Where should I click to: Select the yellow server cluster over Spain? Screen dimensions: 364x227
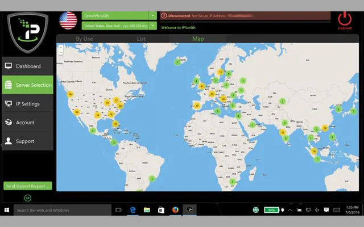tap(197, 106)
